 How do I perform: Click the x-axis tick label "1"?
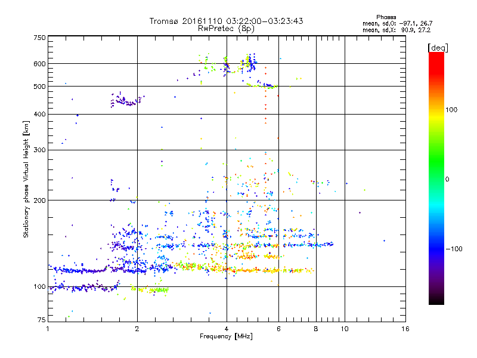pos(48,329)
